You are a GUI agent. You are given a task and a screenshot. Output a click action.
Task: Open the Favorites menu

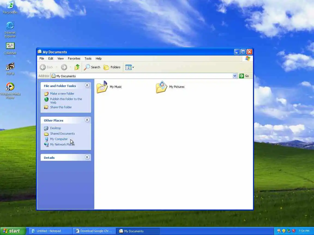coord(74,58)
